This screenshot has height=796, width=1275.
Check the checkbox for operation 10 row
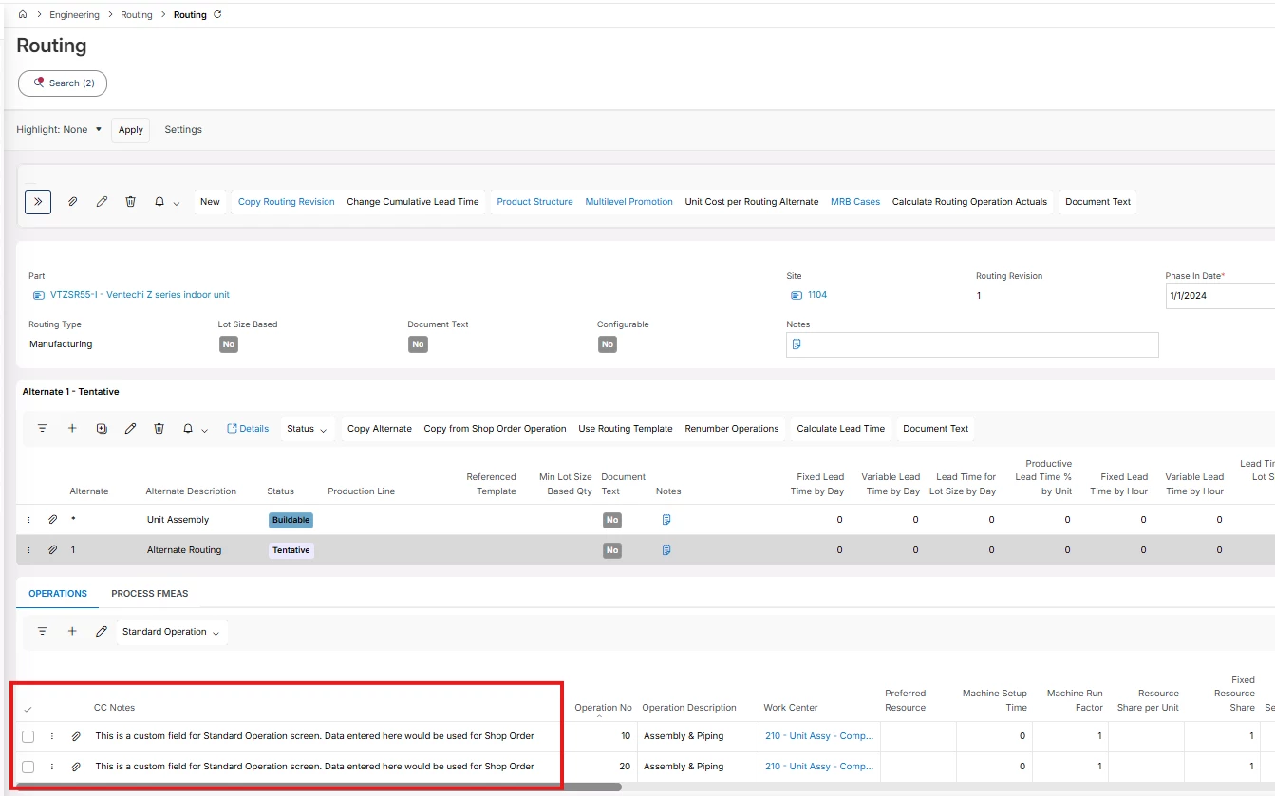[28, 736]
